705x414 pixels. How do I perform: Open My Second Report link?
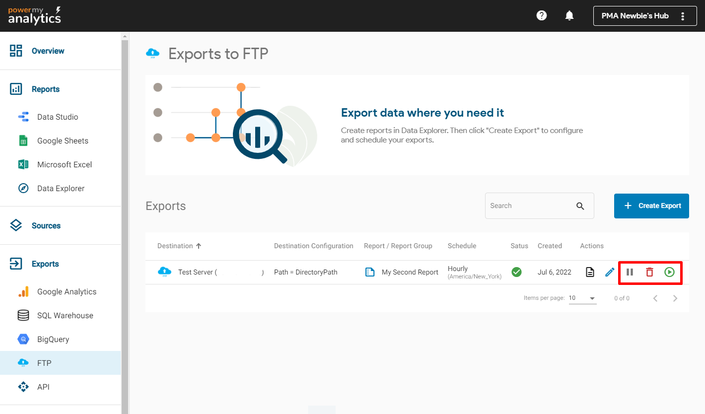pyautogui.click(x=410, y=272)
